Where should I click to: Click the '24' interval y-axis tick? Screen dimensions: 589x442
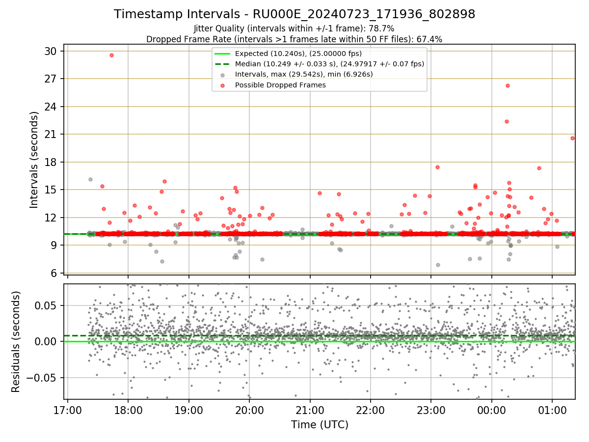(x=52, y=107)
